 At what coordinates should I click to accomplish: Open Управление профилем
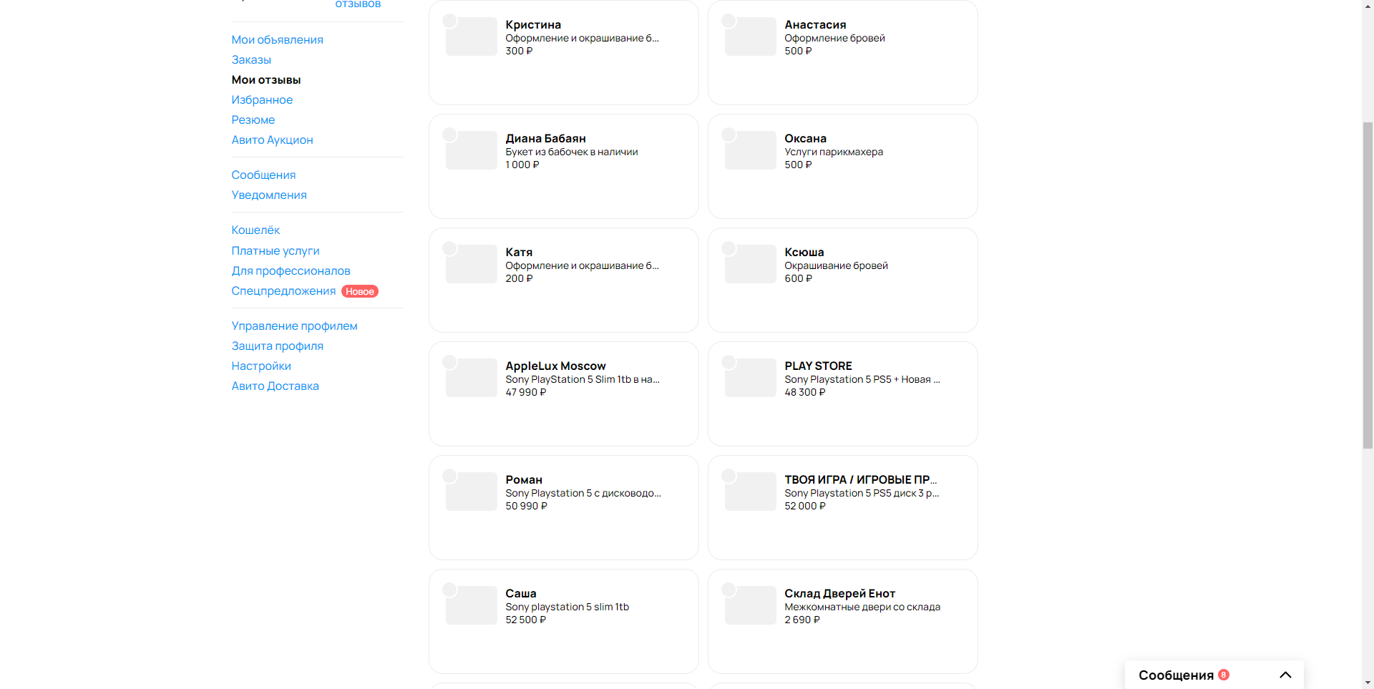pos(294,326)
